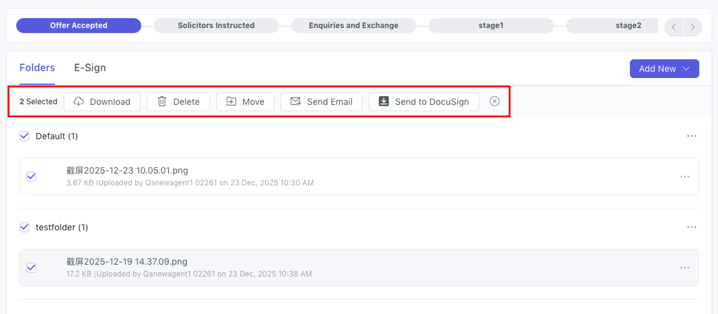Click the Send to DocuSign icon
718x314 pixels.
click(x=384, y=101)
